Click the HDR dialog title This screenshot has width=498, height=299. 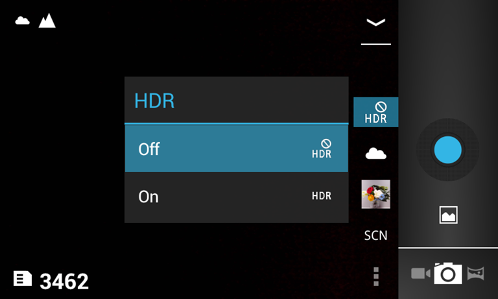154,101
